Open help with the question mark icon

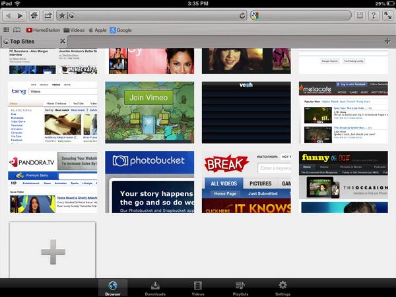click(x=374, y=16)
